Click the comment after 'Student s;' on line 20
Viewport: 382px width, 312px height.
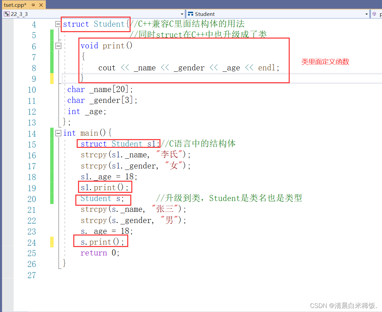click(229, 198)
